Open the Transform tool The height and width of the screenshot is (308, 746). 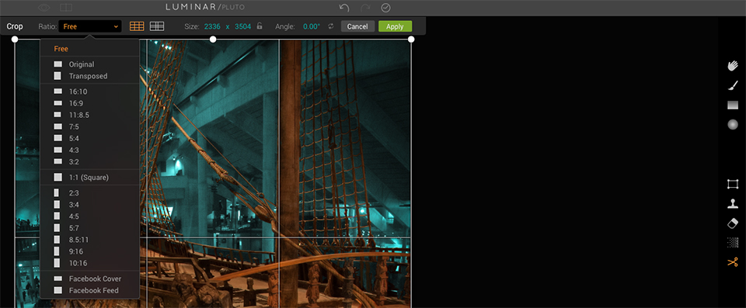point(733,184)
